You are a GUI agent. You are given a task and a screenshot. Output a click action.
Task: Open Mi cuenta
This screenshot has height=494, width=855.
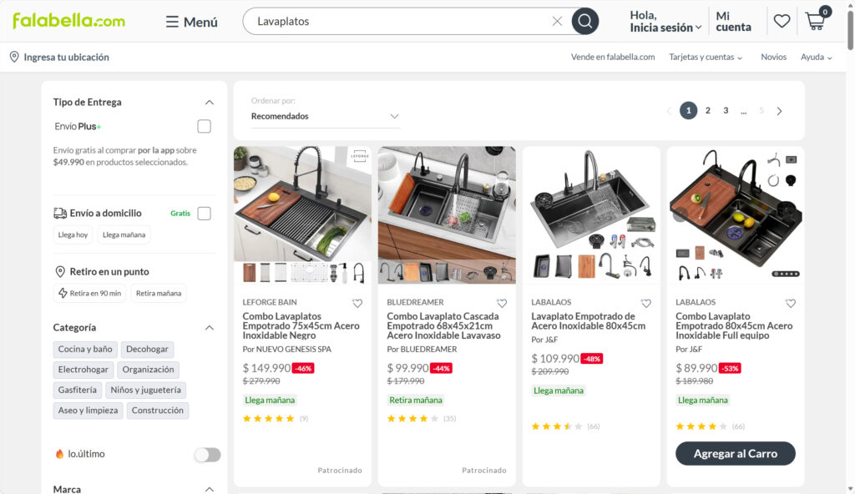click(733, 21)
